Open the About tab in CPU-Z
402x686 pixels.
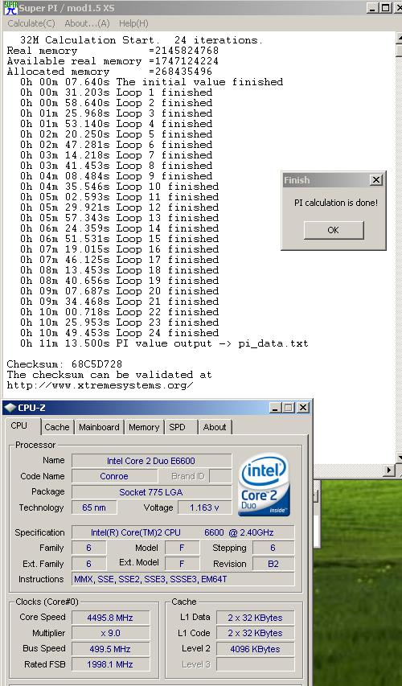tap(215, 427)
